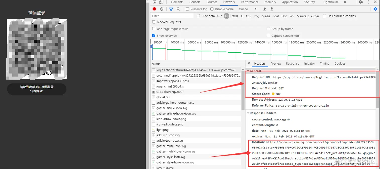This screenshot has height=169, width=380.
Task: Open Timing tab of request
Action: 325,64
